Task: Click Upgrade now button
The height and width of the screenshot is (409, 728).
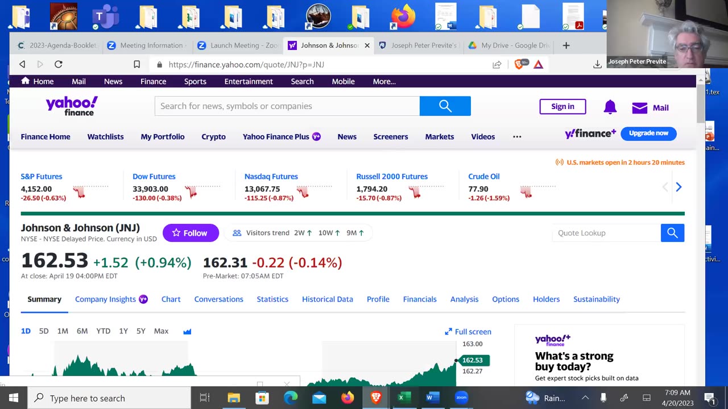Action: 648,133
